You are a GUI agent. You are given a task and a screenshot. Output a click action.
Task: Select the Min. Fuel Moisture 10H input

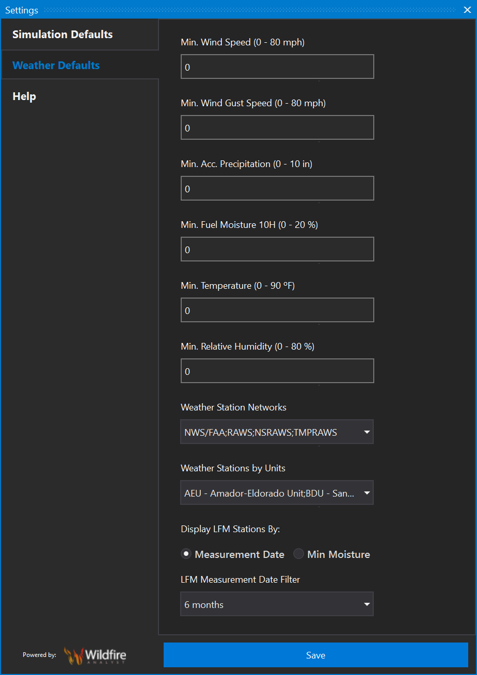tap(277, 250)
